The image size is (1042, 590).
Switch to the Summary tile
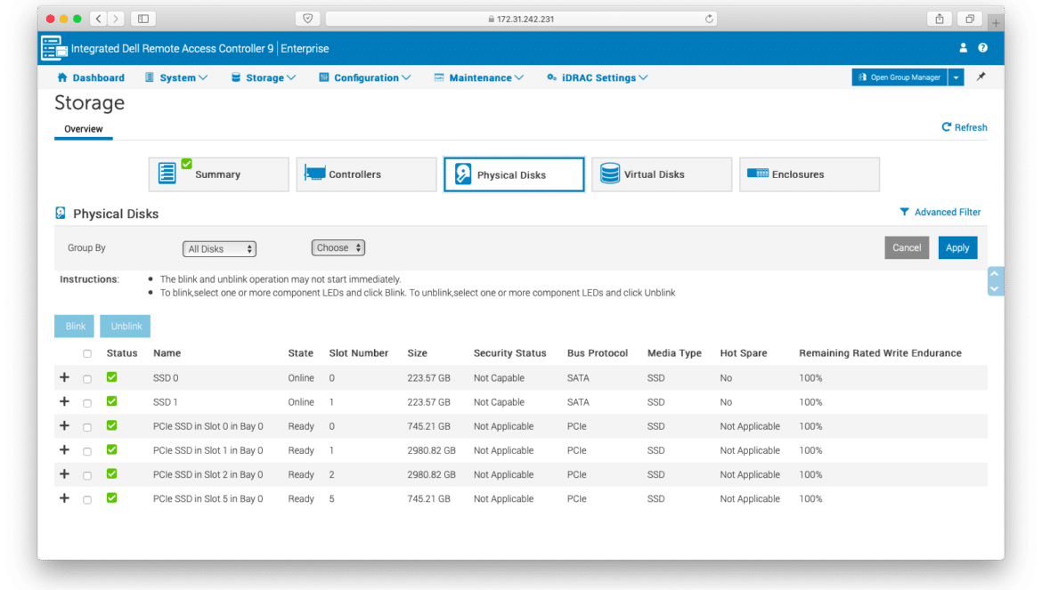[x=218, y=174]
